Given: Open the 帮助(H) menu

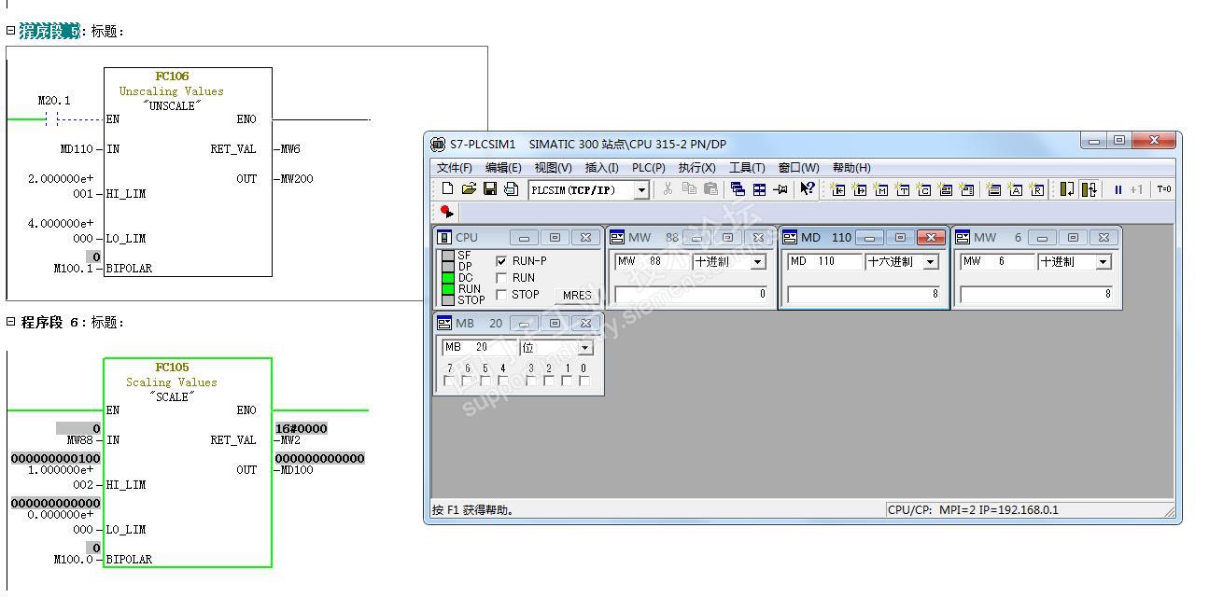Looking at the screenshot, I should pos(851,168).
